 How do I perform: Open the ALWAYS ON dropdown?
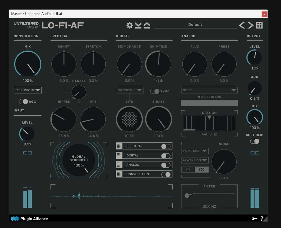coord(195,160)
